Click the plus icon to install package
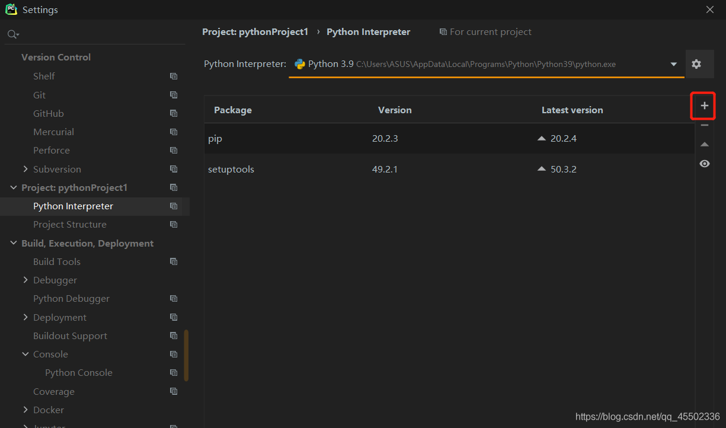Viewport: 726px width, 428px height. [x=704, y=106]
